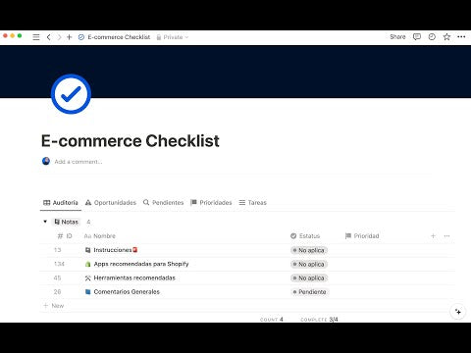Change status No aplica for Apps Shopify
This screenshot has height=353, width=471.
[309, 264]
